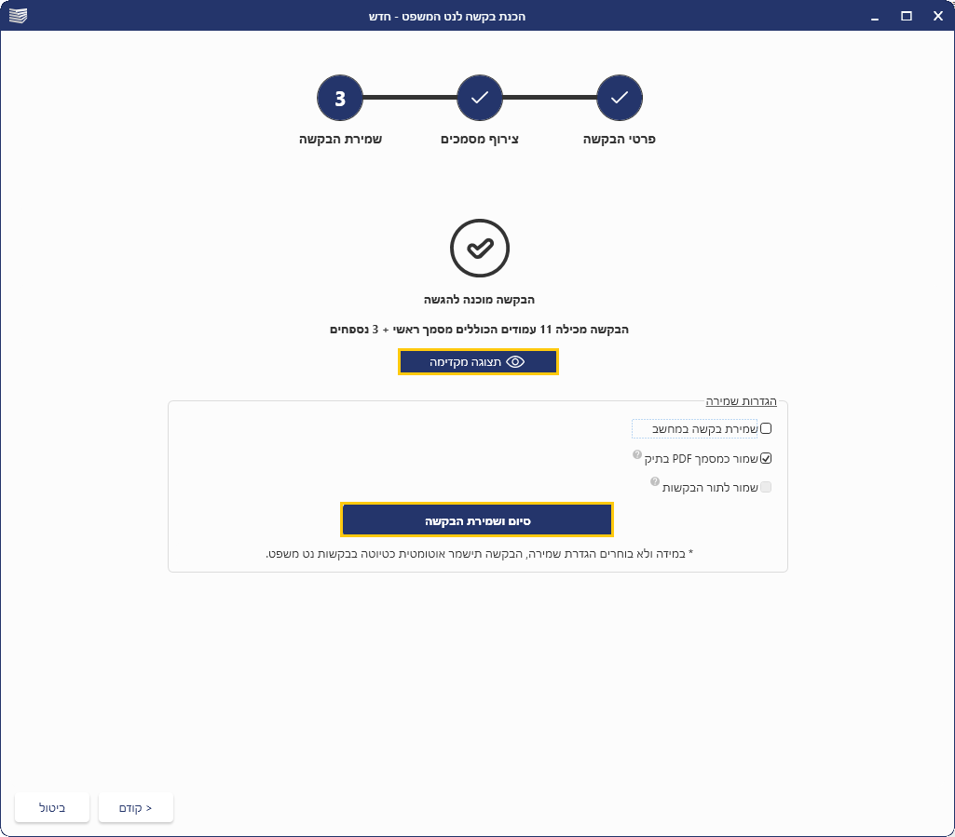Minimize the request preparation window
Screen dimensions: 955x837
pyautogui.click(x=874, y=16)
